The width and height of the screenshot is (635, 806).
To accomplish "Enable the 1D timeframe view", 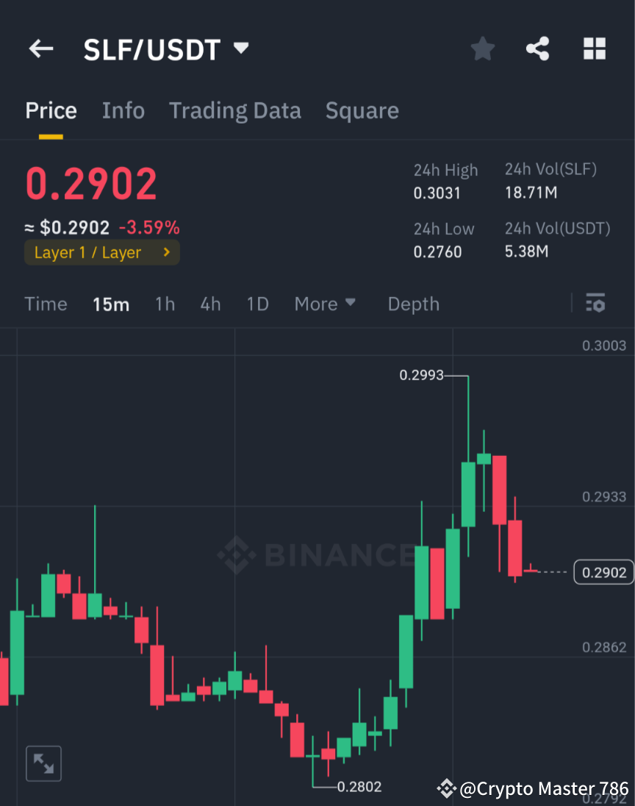I will tap(257, 304).
